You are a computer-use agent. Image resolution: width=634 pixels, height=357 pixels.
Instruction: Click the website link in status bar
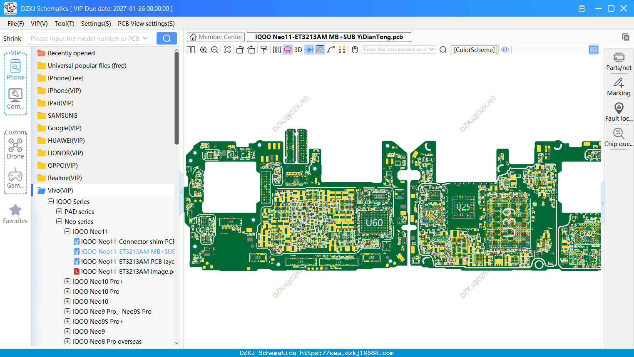point(346,353)
